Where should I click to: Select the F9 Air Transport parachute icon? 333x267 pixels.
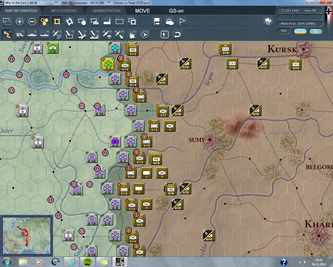pos(107,34)
